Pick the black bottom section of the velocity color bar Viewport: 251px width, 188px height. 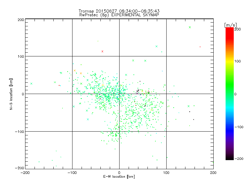tap(230, 158)
